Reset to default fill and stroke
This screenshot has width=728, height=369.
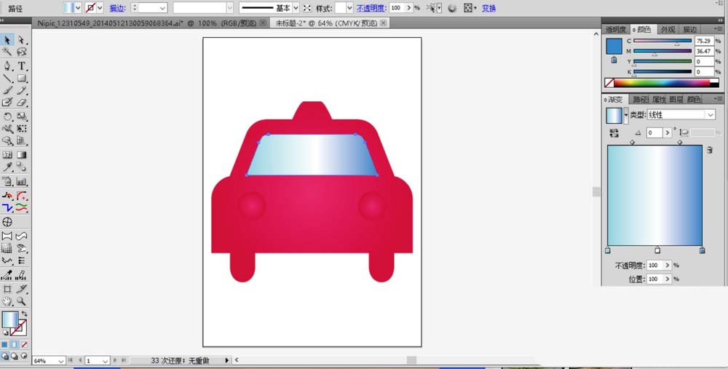point(5,333)
